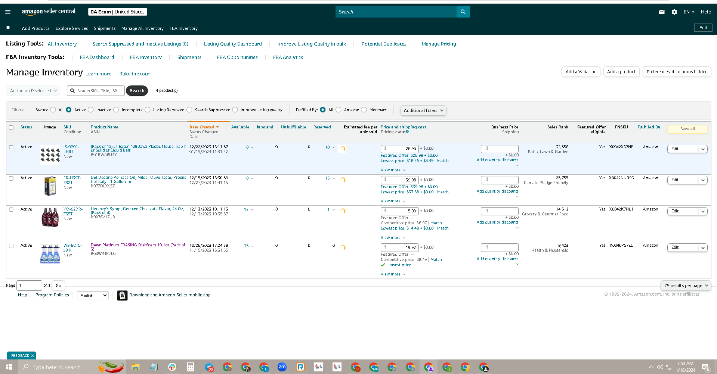Open FBA Analytics tool link

point(288,57)
